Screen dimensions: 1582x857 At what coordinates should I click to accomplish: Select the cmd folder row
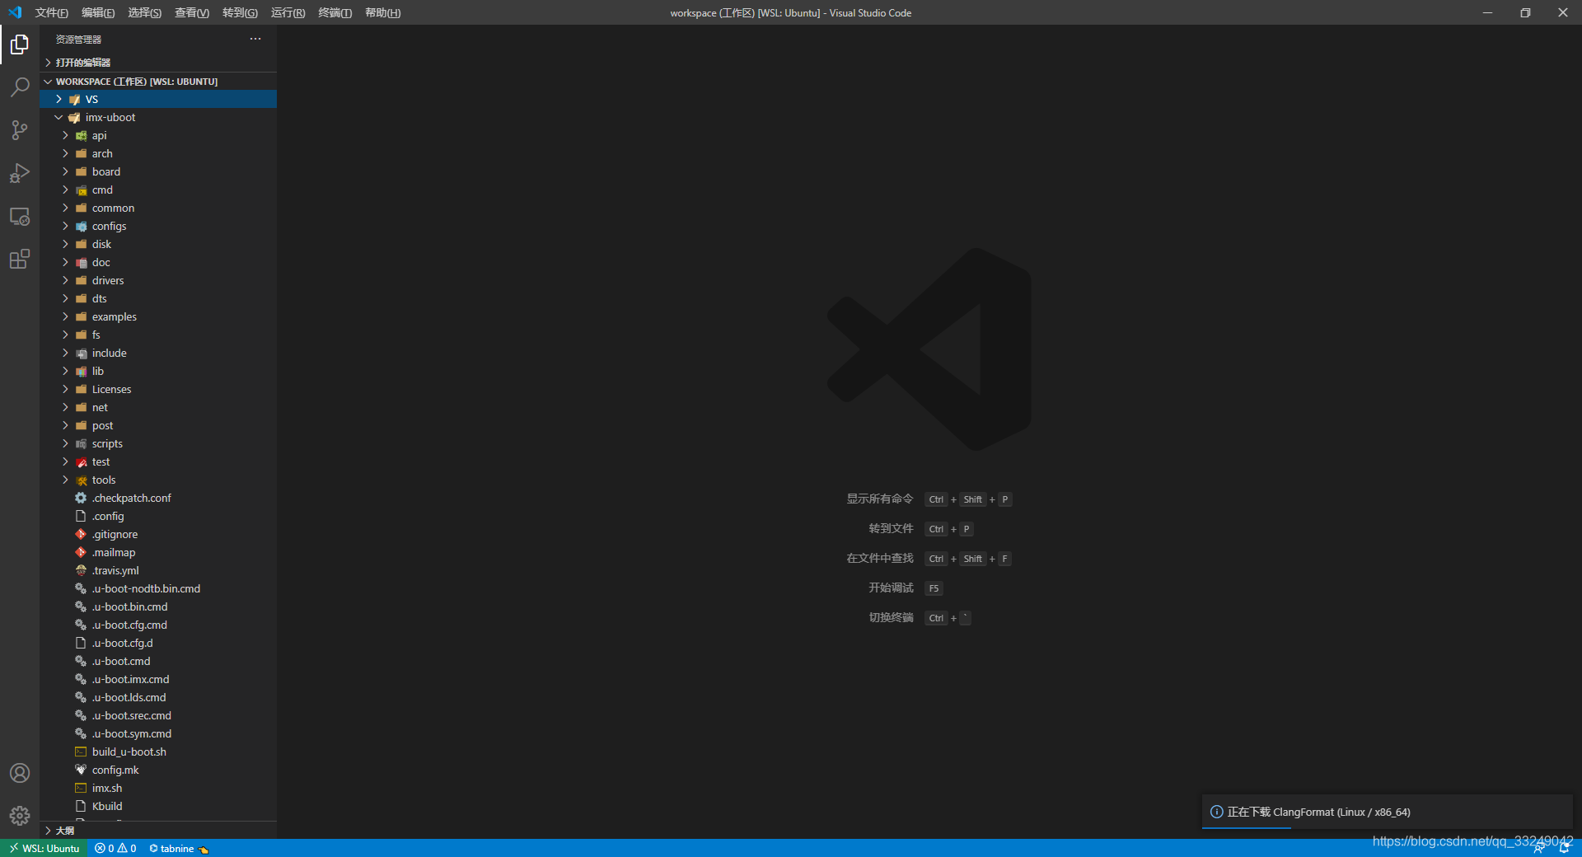pyautogui.click(x=158, y=190)
